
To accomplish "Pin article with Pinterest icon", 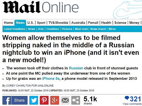I will [x=44, y=100].
